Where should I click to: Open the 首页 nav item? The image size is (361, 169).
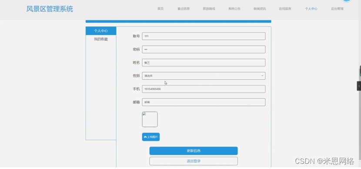tap(160, 9)
